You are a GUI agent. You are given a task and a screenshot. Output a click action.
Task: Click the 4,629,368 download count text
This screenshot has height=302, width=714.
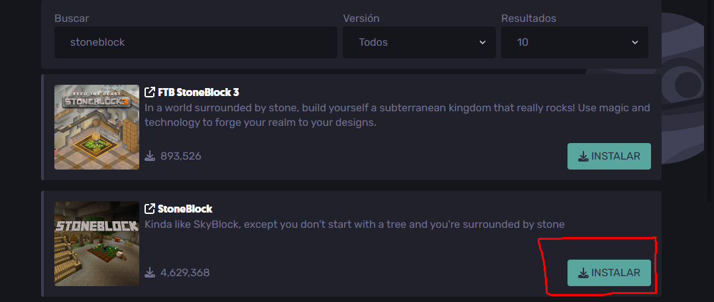185,273
